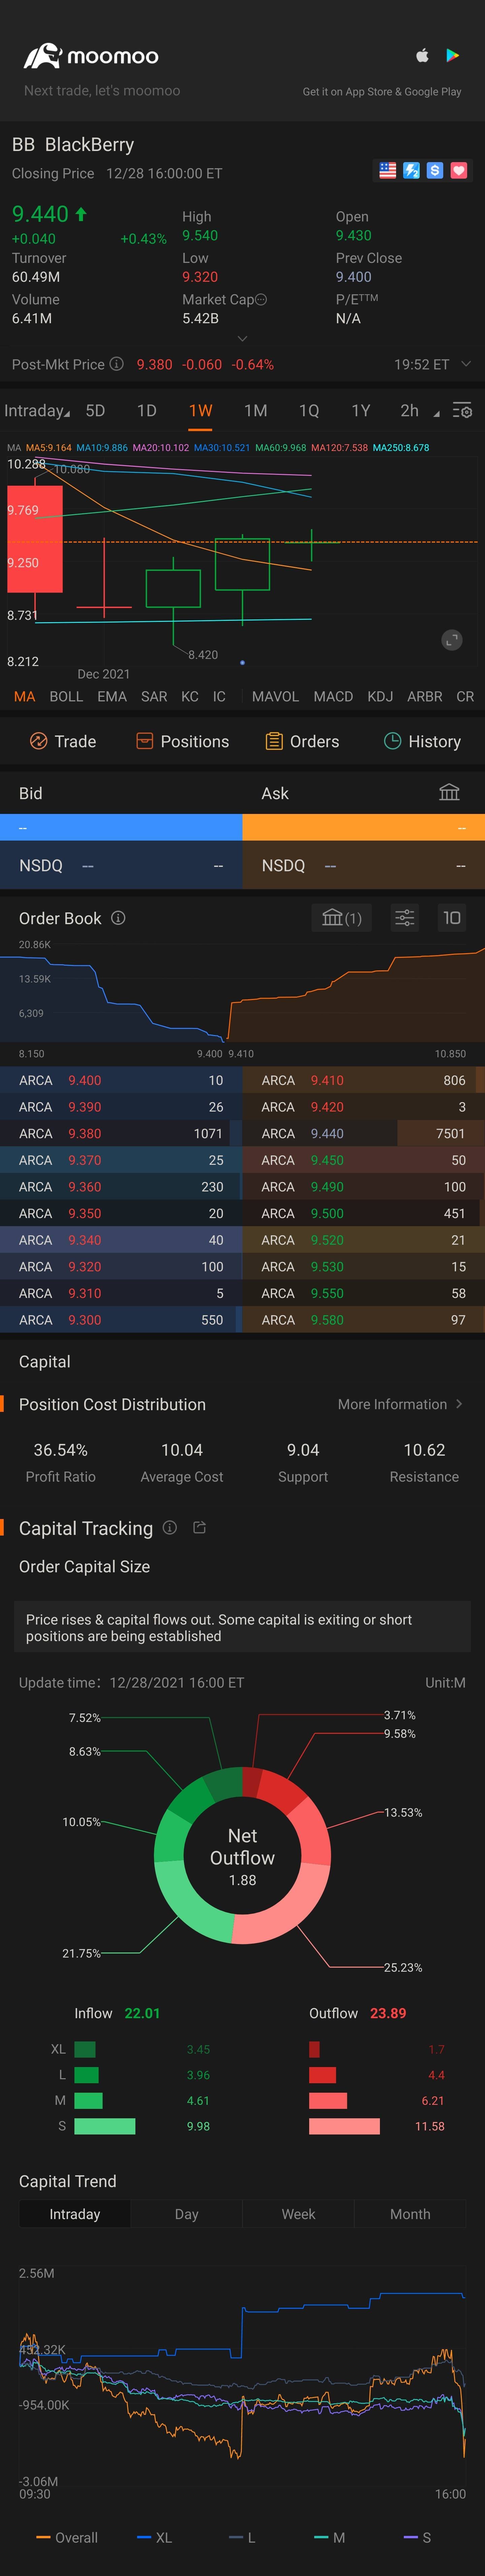Select ARCA bid row at 9.300
The width and height of the screenshot is (485, 2576).
(x=121, y=1320)
